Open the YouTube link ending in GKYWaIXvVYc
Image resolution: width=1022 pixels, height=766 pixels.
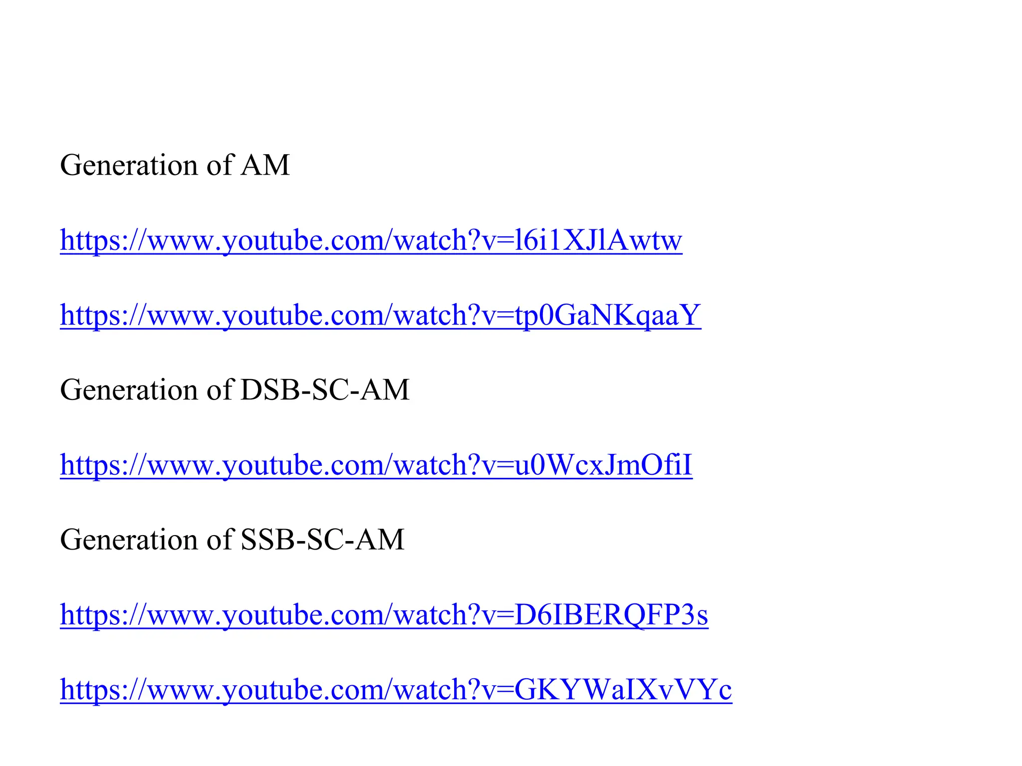point(396,689)
